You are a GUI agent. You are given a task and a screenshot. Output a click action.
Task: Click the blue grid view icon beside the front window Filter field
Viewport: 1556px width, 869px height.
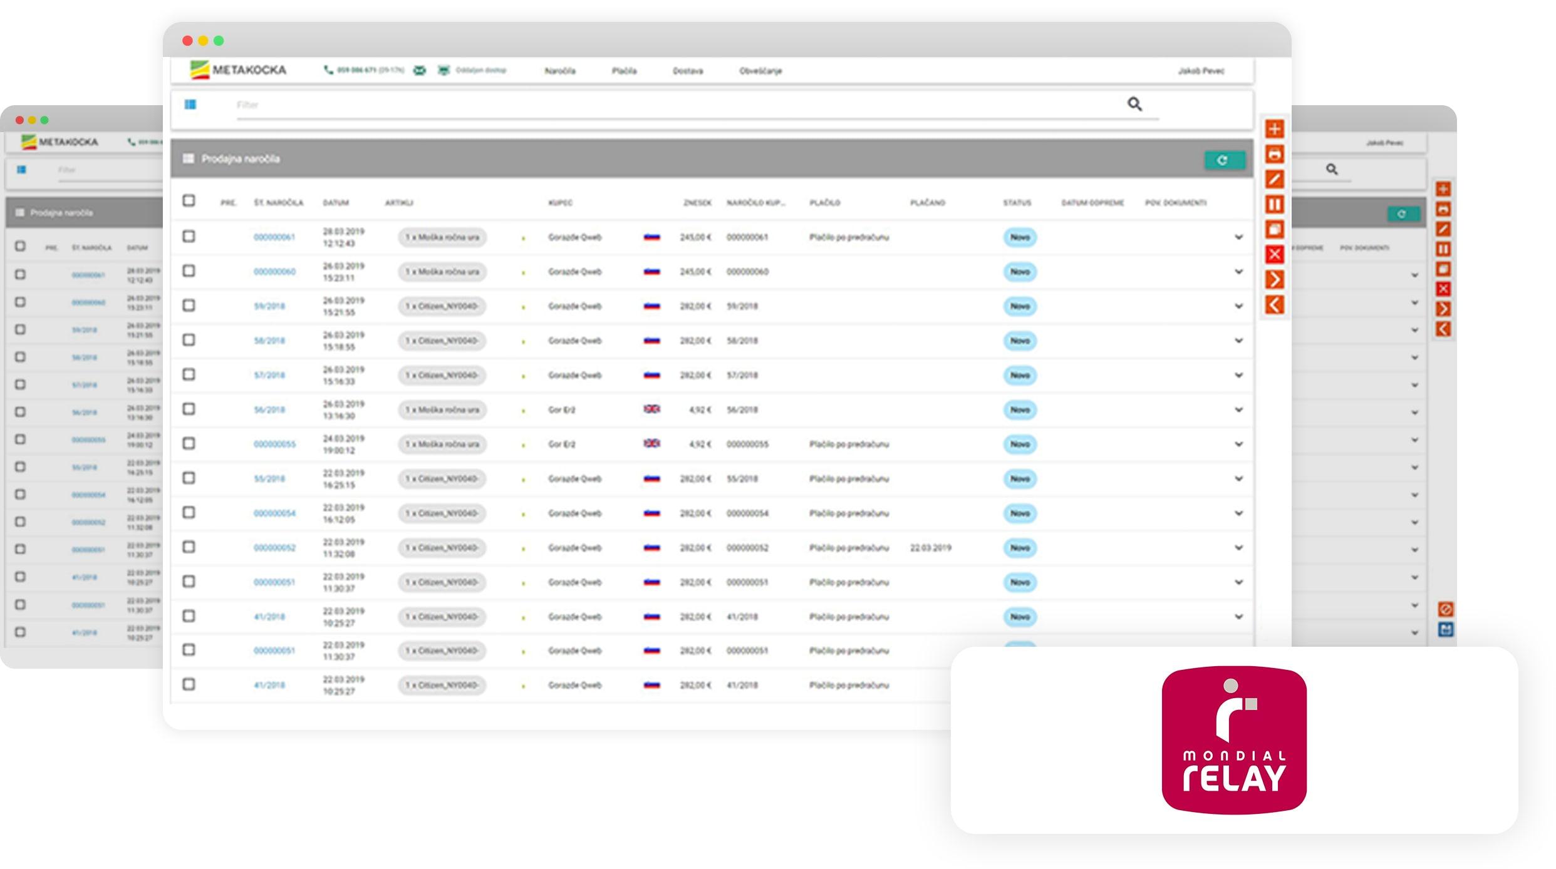click(190, 105)
